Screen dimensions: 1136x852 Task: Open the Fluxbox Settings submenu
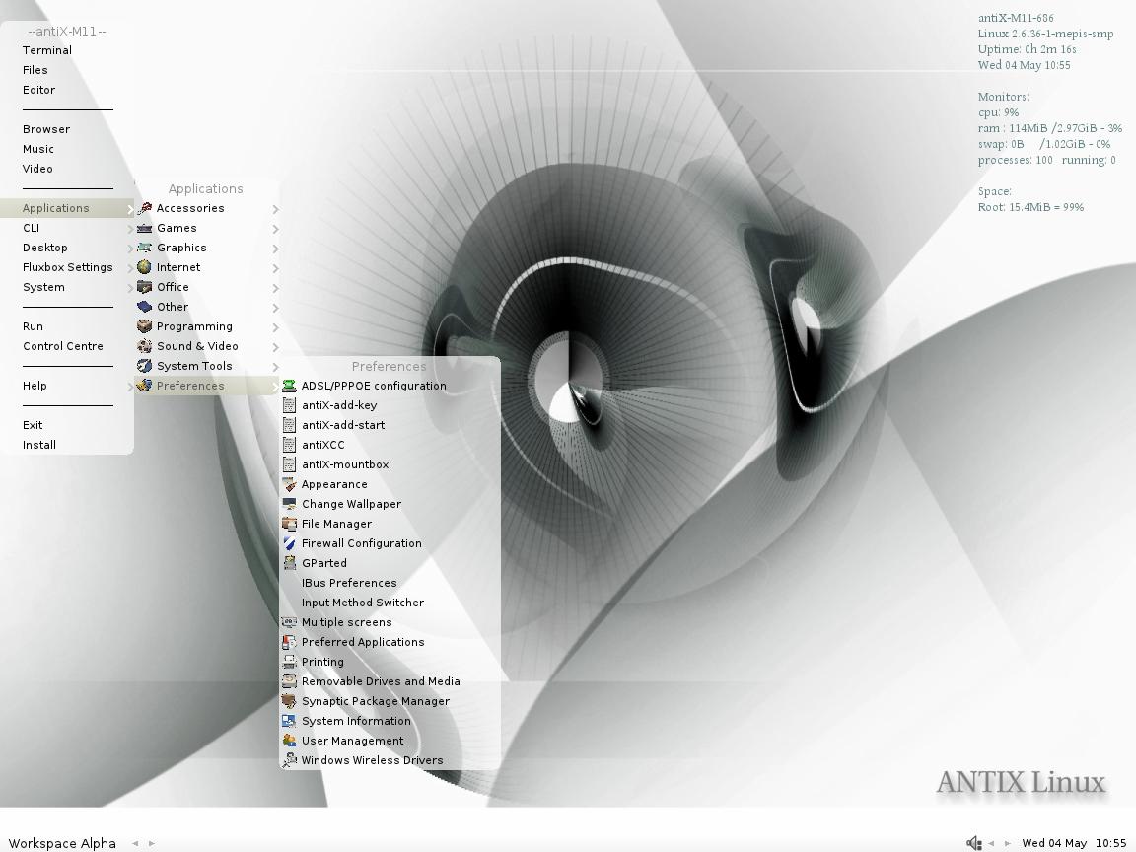pos(68,267)
